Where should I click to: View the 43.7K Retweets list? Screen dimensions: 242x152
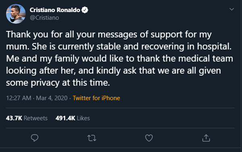point(27,118)
